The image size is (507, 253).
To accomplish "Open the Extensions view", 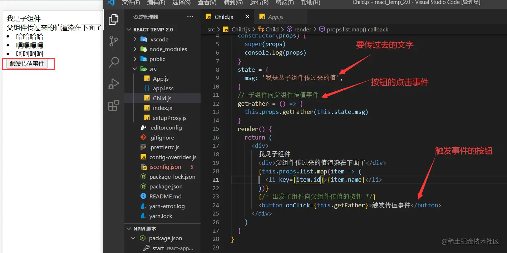I will 113,105.
